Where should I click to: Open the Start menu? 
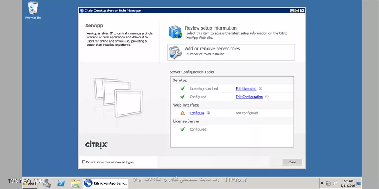tap(30, 183)
